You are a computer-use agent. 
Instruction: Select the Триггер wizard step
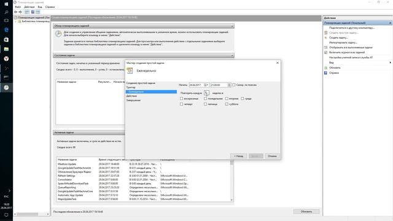(x=131, y=87)
